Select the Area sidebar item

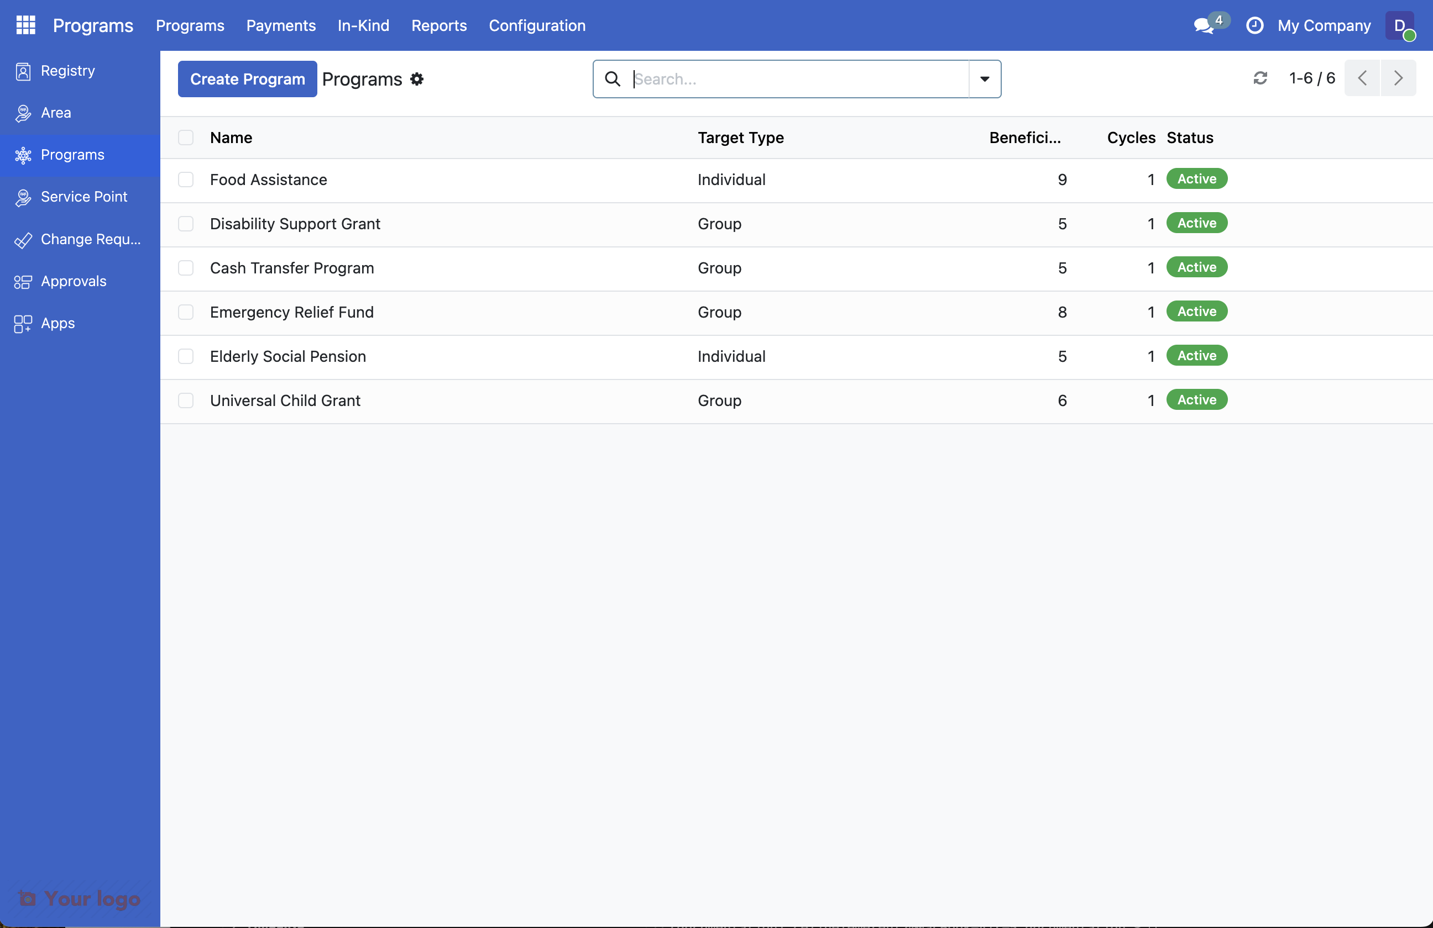coord(56,113)
